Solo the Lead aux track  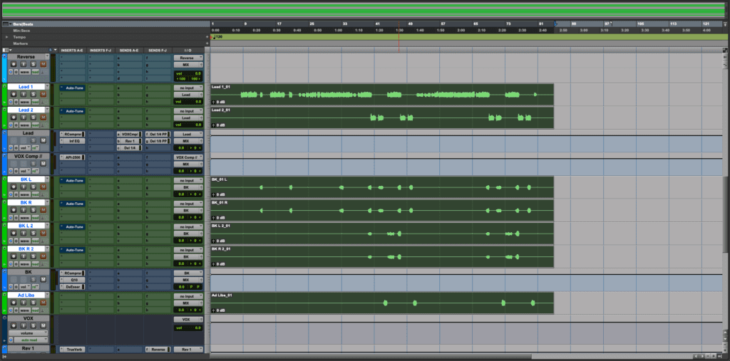point(33,140)
